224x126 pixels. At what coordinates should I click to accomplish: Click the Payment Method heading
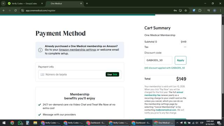click(x=61, y=33)
